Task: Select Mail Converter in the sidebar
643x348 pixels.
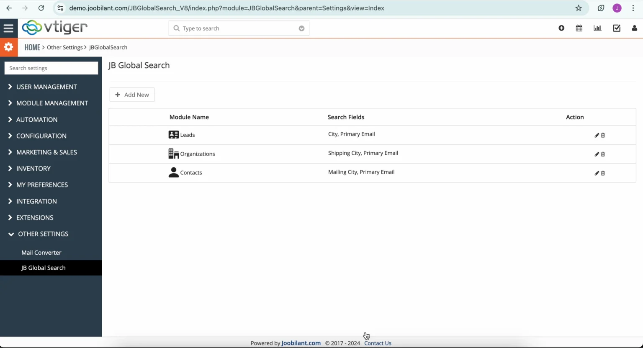Action: 41,252
